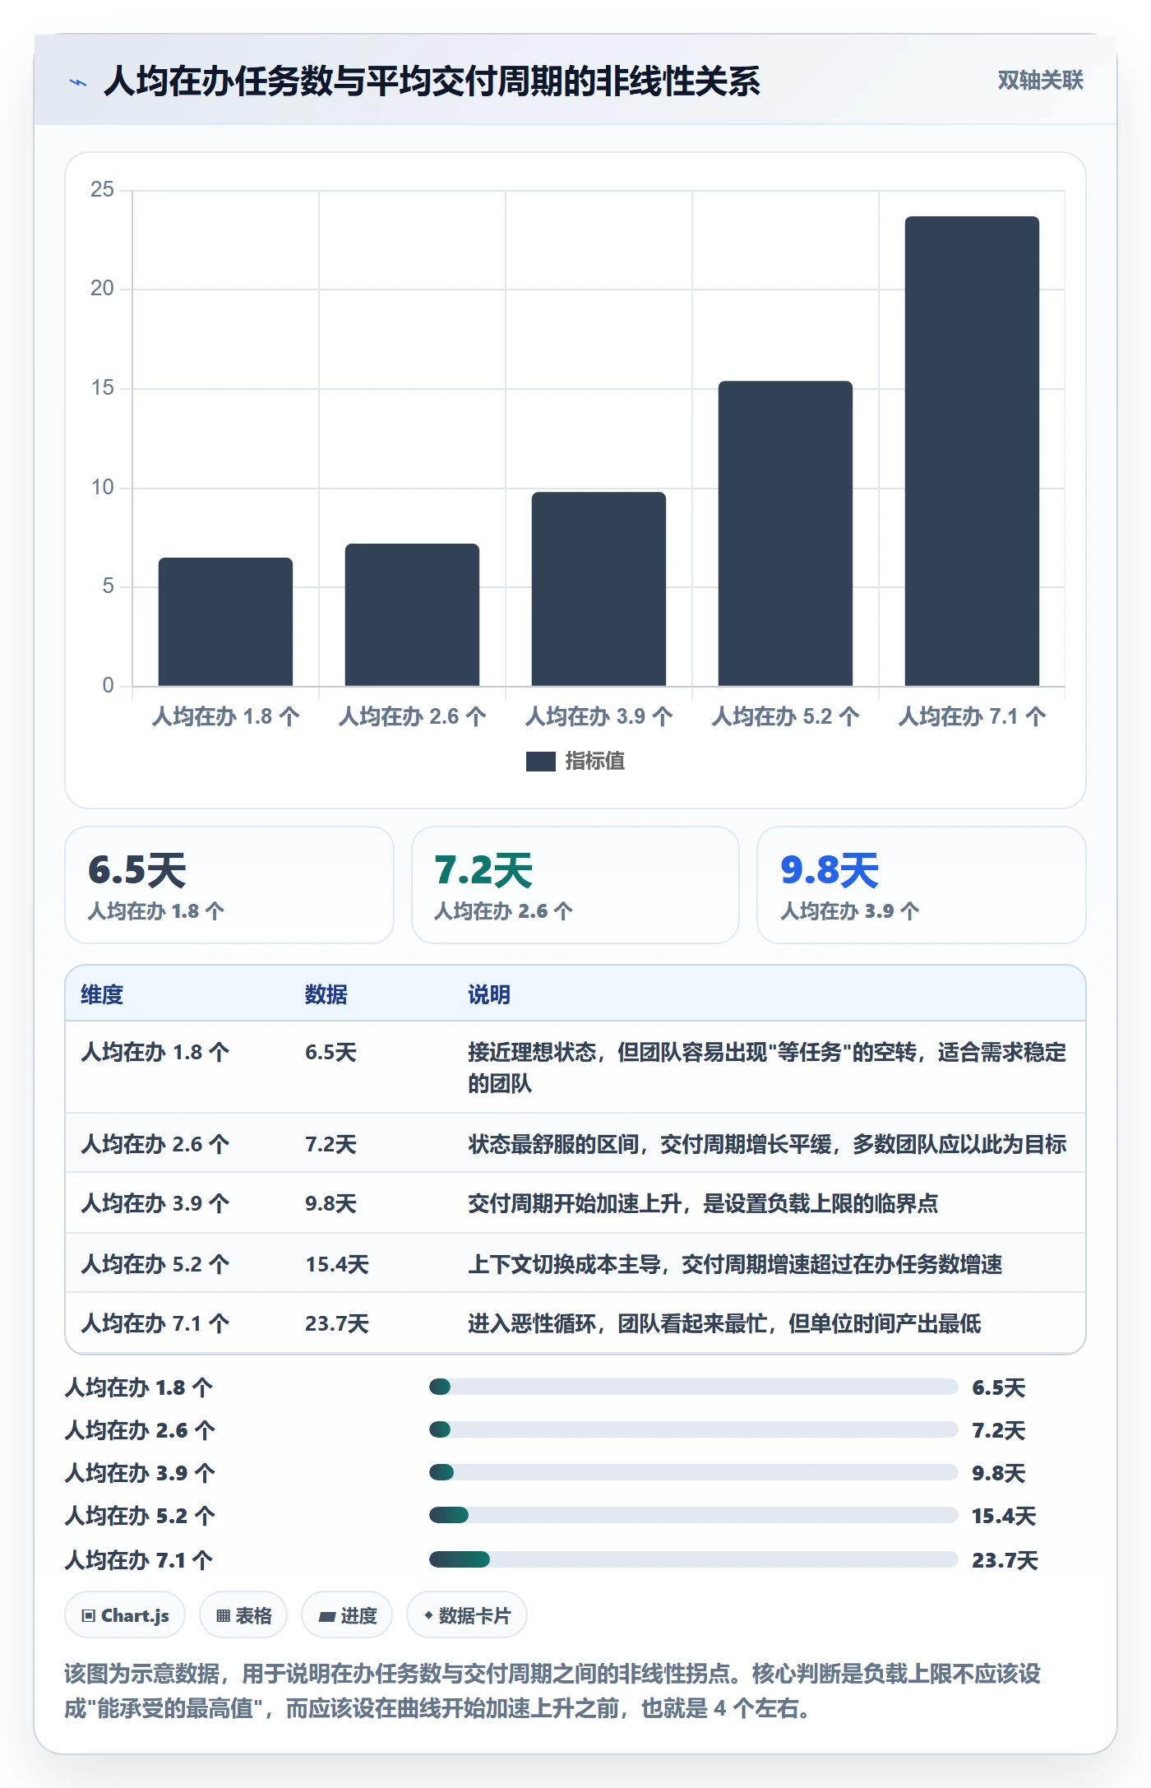Click the lightning icon beside the title

[x=78, y=82]
